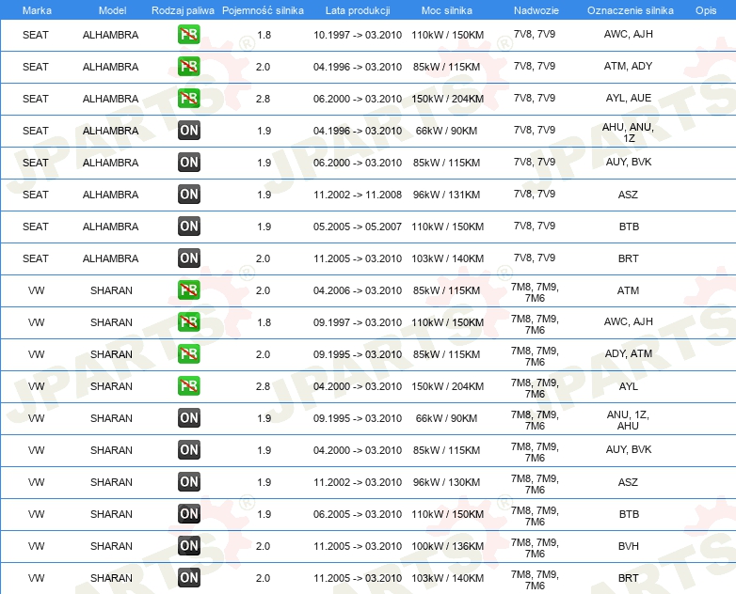The height and width of the screenshot is (594, 736).
Task: Click petrol icon for Sharan ADY, ATM row
Action: (188, 354)
